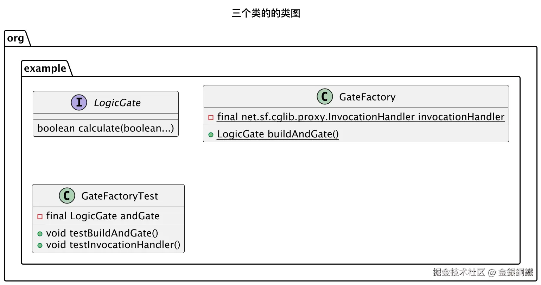The image size is (541, 285).
Task: Click the green public marker before buildAndGate
Action: coord(211,135)
